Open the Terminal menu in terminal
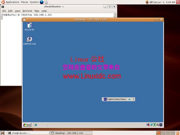 [x=27, y=11]
